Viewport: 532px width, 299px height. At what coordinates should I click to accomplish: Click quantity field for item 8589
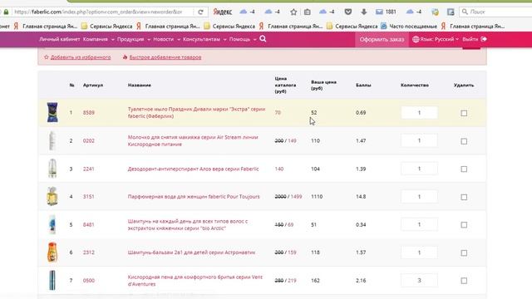point(419,113)
